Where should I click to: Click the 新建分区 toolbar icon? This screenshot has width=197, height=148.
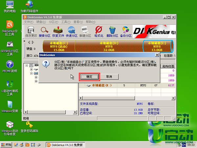pyautogui.click(x=85, y=32)
